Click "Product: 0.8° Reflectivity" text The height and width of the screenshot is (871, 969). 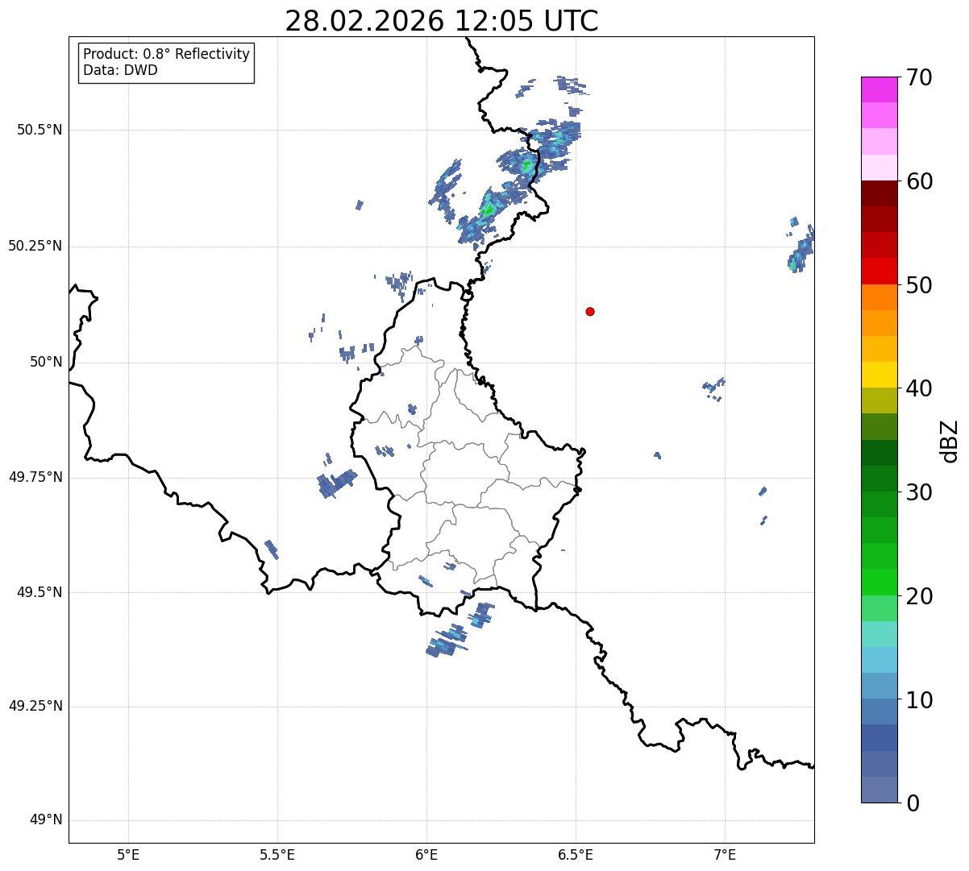(x=167, y=54)
